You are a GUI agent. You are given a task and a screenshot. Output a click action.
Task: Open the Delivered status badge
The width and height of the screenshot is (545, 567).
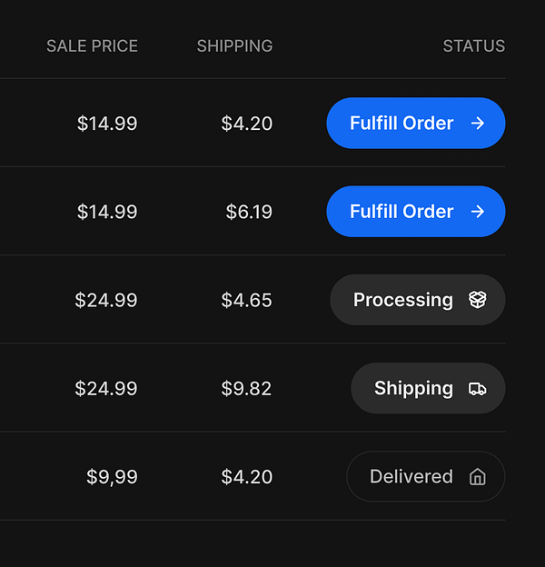(x=425, y=476)
